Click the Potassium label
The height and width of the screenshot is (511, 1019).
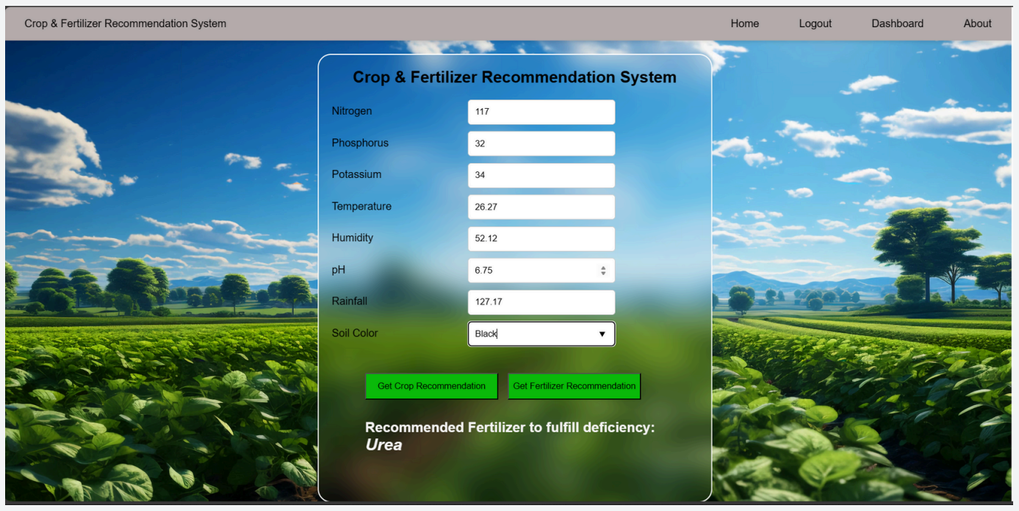click(356, 174)
